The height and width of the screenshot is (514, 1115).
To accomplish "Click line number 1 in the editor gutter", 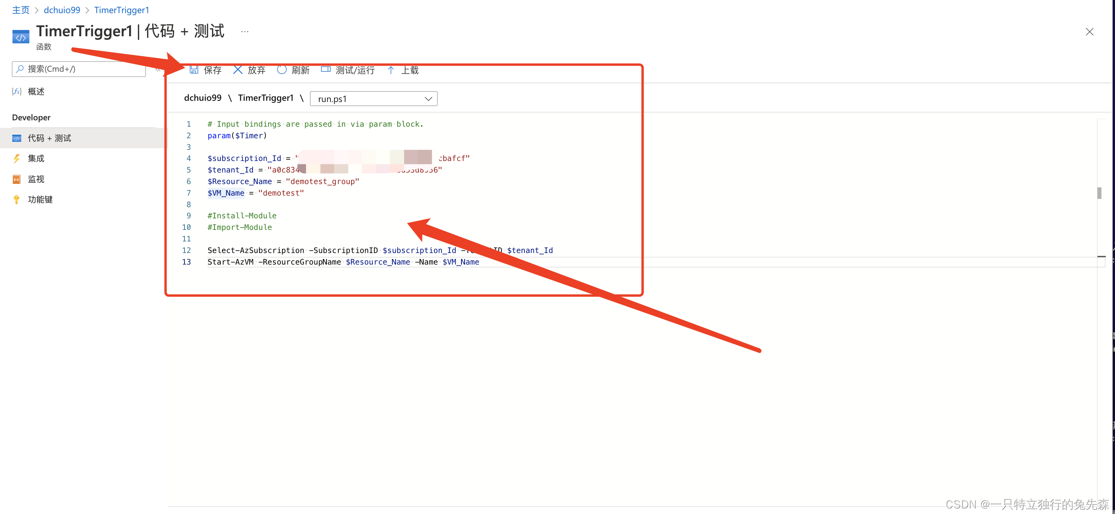I will coord(188,124).
